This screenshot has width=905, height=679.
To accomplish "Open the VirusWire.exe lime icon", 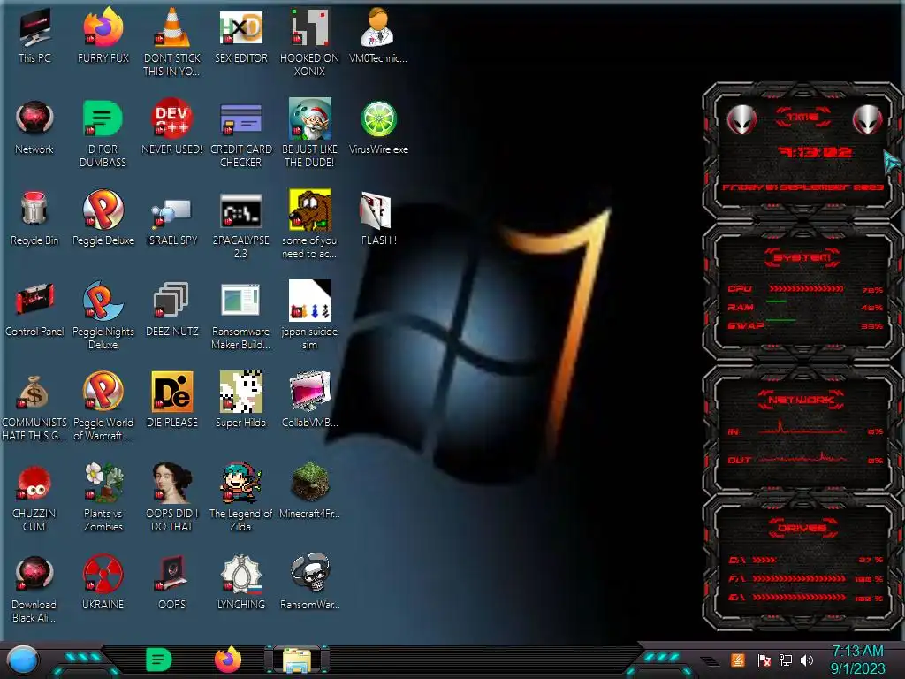I will (x=378, y=127).
